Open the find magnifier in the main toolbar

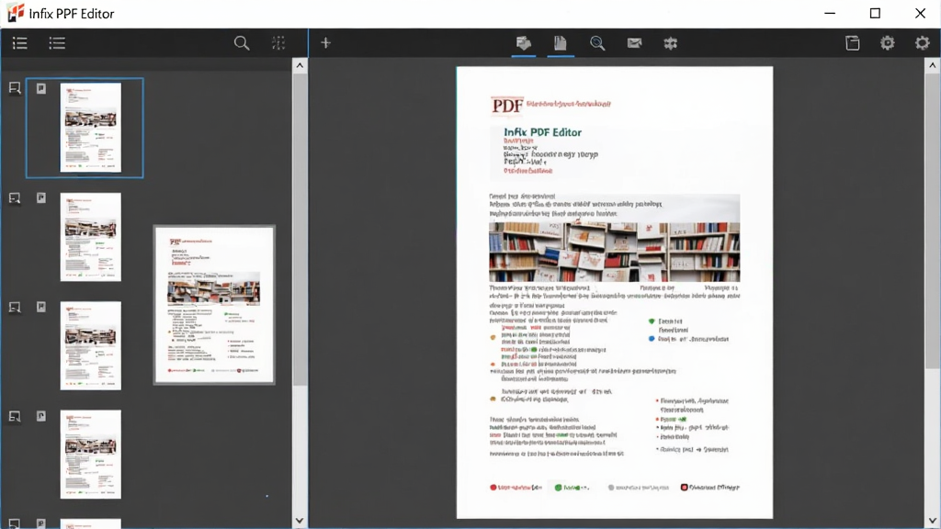pos(597,43)
